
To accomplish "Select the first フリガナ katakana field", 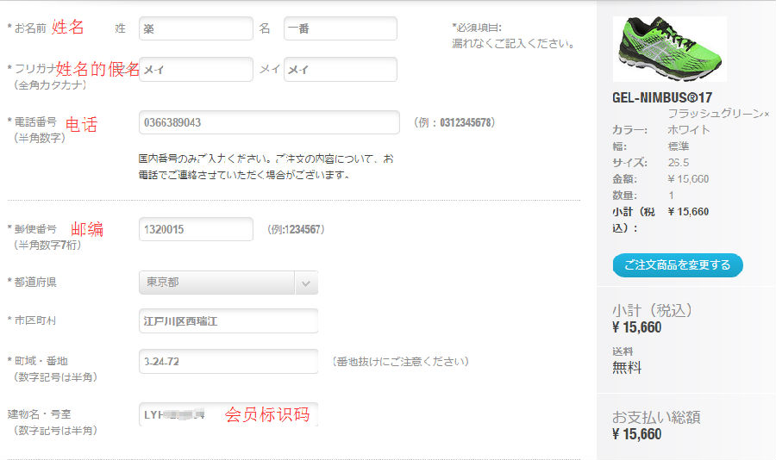I will [196, 70].
